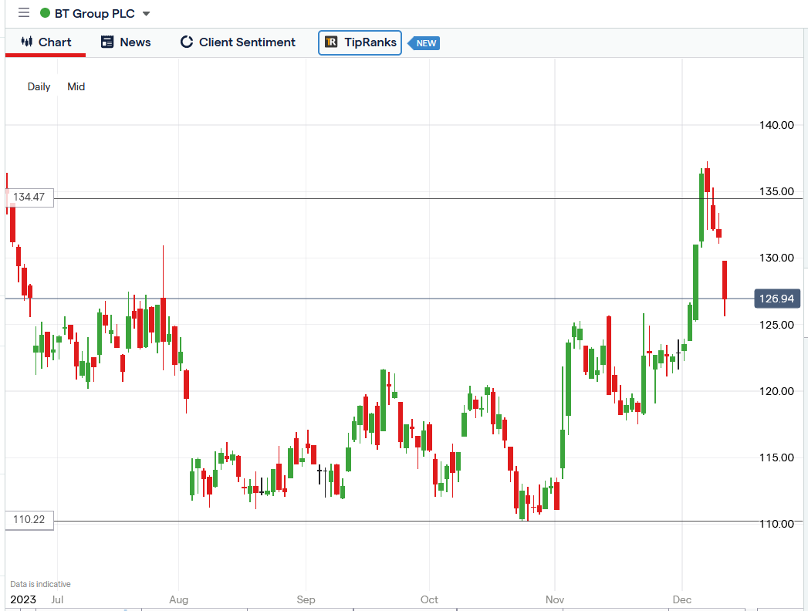
Task: Click the 115.00 price axis label
Action: pyautogui.click(x=776, y=458)
